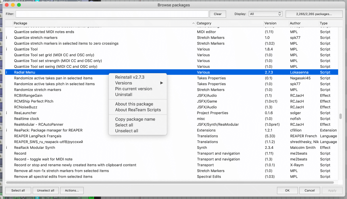Select Uninstall in the context menu

tap(123, 95)
